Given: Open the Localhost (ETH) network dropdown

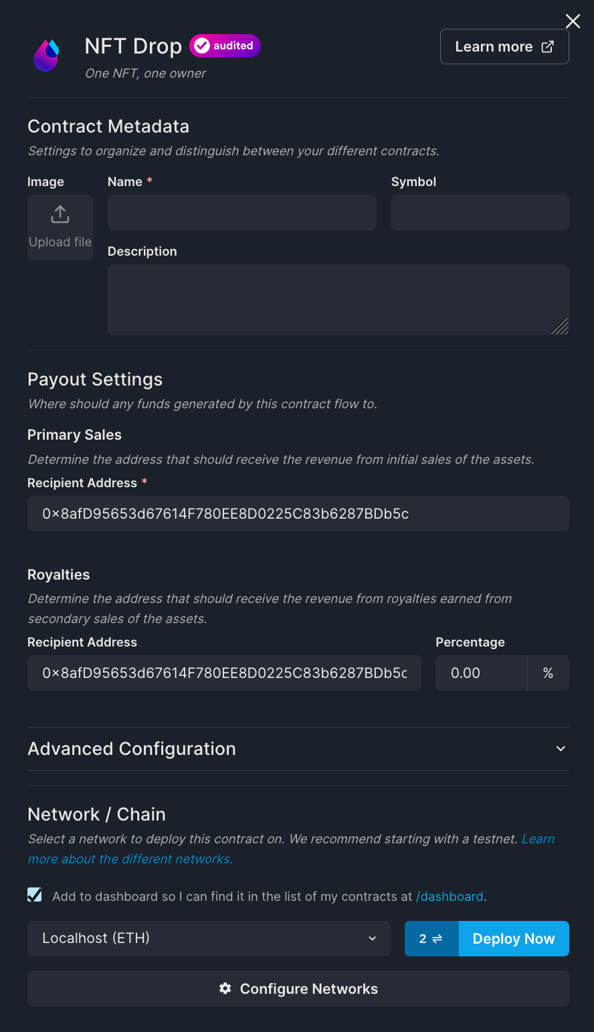Looking at the screenshot, I should (209, 938).
